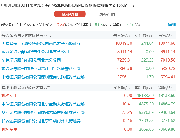Click buy amount 10.41

pos(127,104)
